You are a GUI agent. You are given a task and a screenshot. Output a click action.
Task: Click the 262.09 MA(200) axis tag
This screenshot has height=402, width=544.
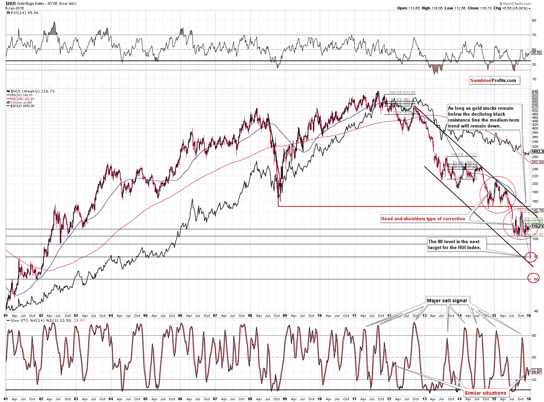click(537, 162)
